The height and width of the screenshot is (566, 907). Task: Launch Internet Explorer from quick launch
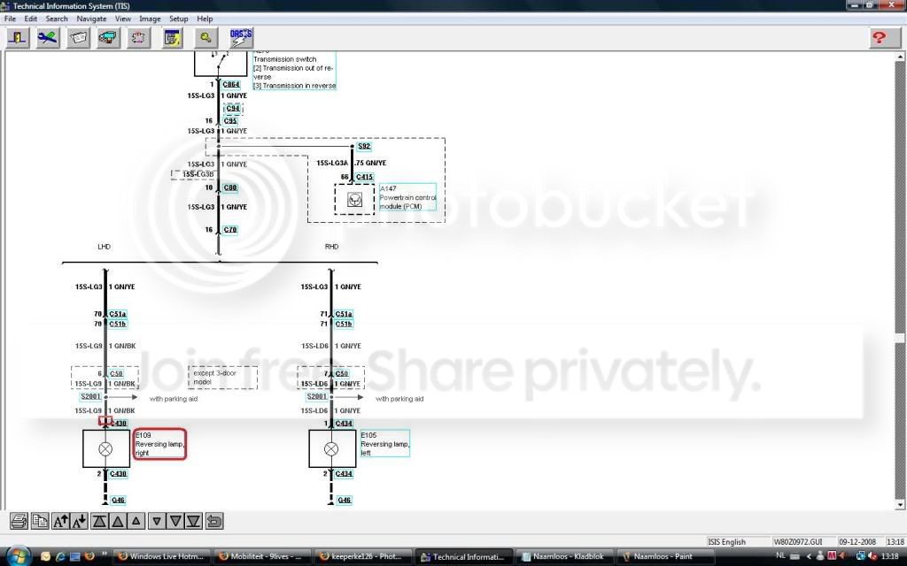point(60,557)
